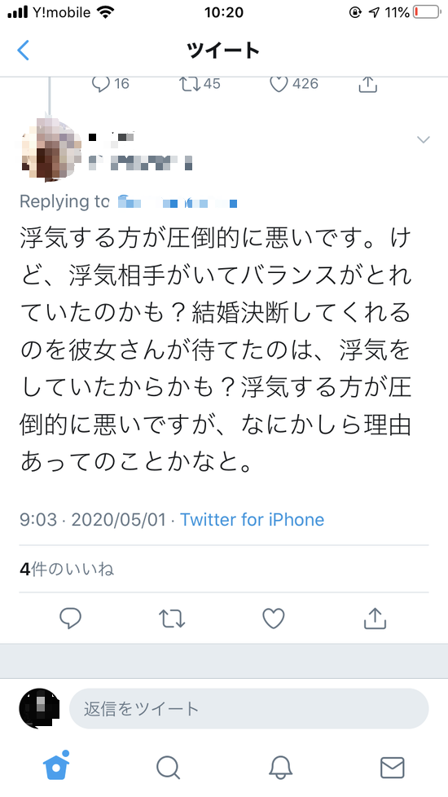Reply using the speech bubble under the tweet
Image resolution: width=448 pixels, height=797 pixels.
point(71,618)
